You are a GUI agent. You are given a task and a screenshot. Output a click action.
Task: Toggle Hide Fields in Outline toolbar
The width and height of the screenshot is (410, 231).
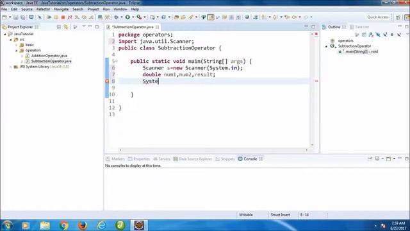[x=378, y=35]
